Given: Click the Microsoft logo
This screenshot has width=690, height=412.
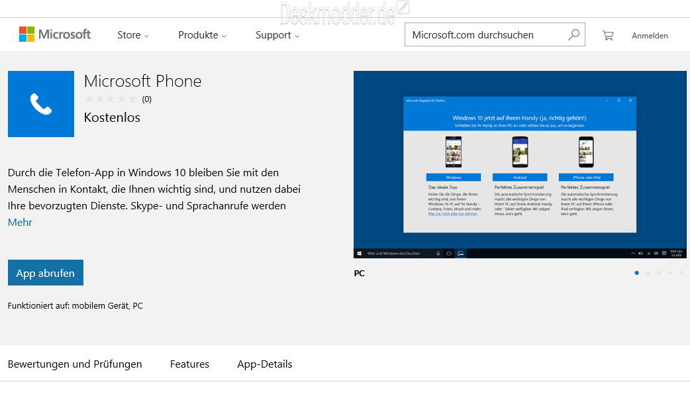Looking at the screenshot, I should pyautogui.click(x=54, y=34).
